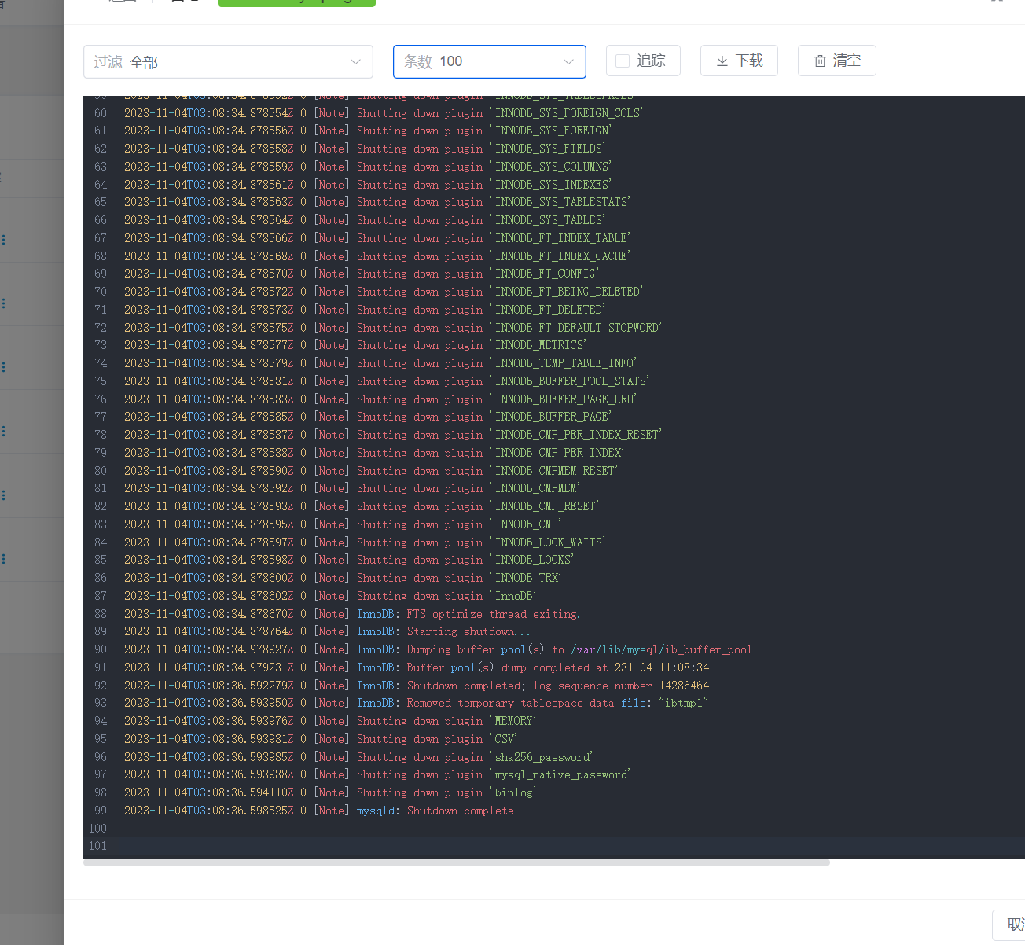This screenshot has height=945, width=1025.
Task: Click the 下载 download button
Action: coord(739,61)
